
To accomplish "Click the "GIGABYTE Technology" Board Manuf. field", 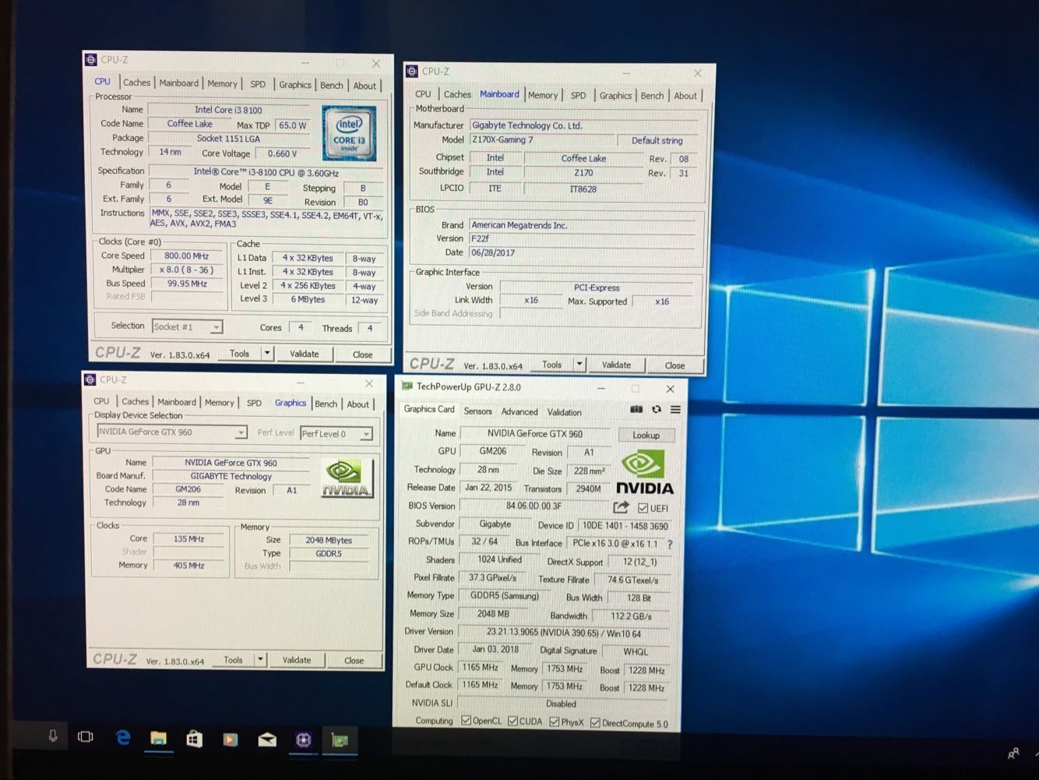I will (x=231, y=476).
